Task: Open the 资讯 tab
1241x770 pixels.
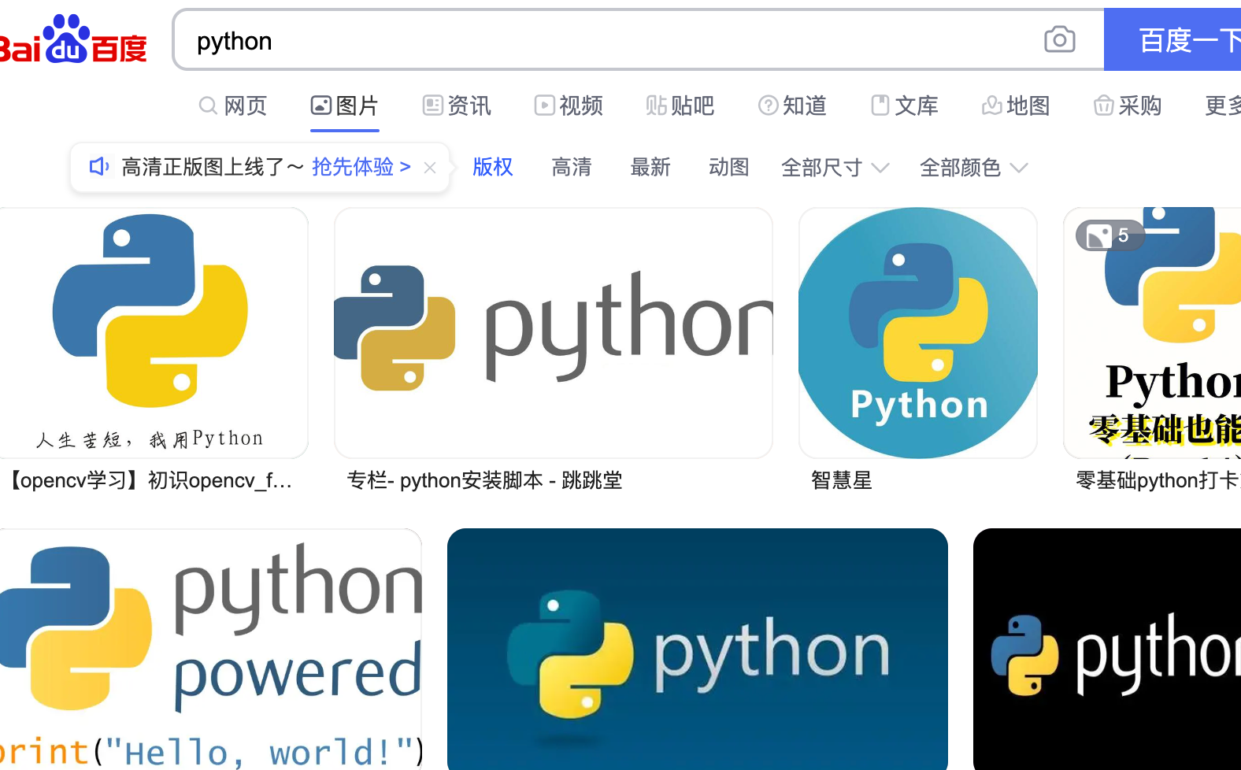Action: click(x=457, y=106)
